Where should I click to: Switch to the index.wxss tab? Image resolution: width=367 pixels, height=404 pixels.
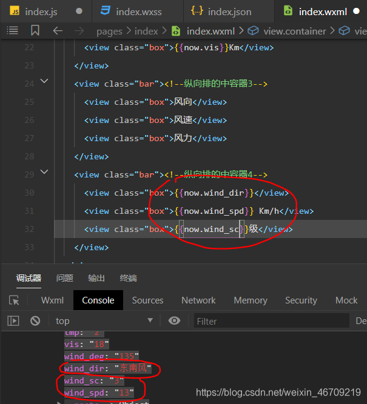pos(138,12)
